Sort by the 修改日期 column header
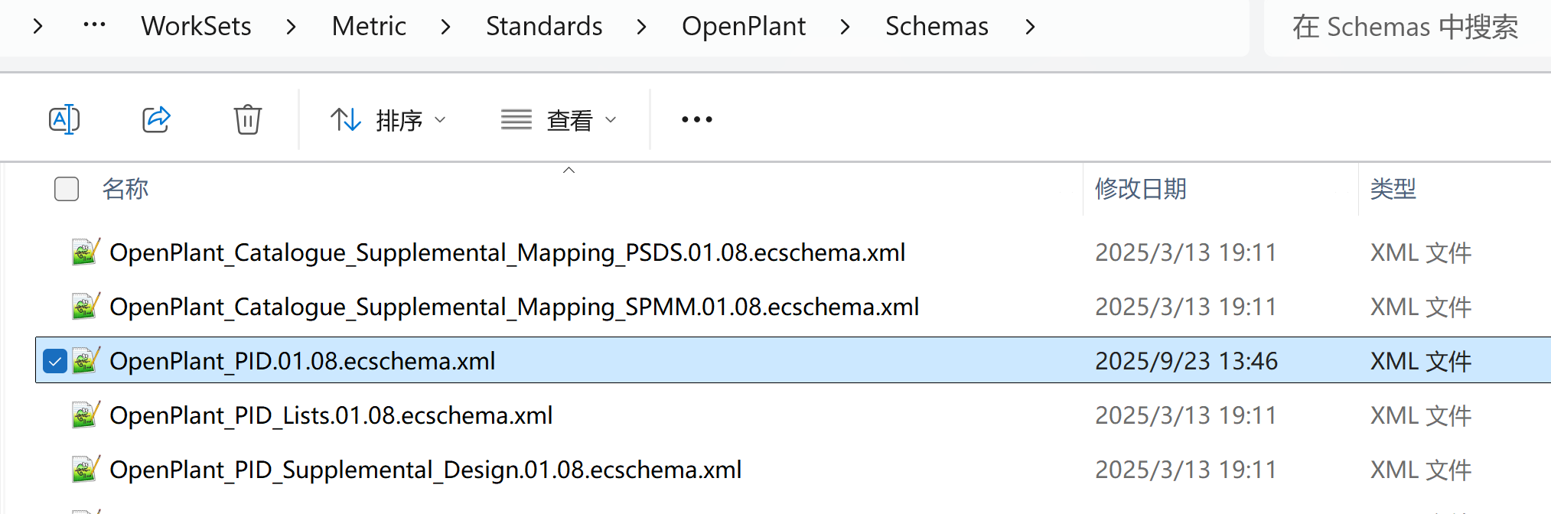Image resolution: width=1551 pixels, height=514 pixels. [1140, 189]
